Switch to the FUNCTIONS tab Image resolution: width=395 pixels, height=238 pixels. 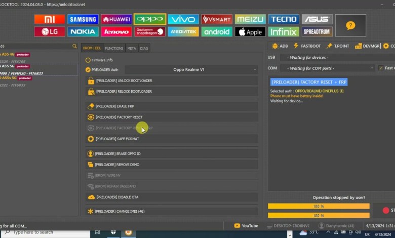coord(114,48)
